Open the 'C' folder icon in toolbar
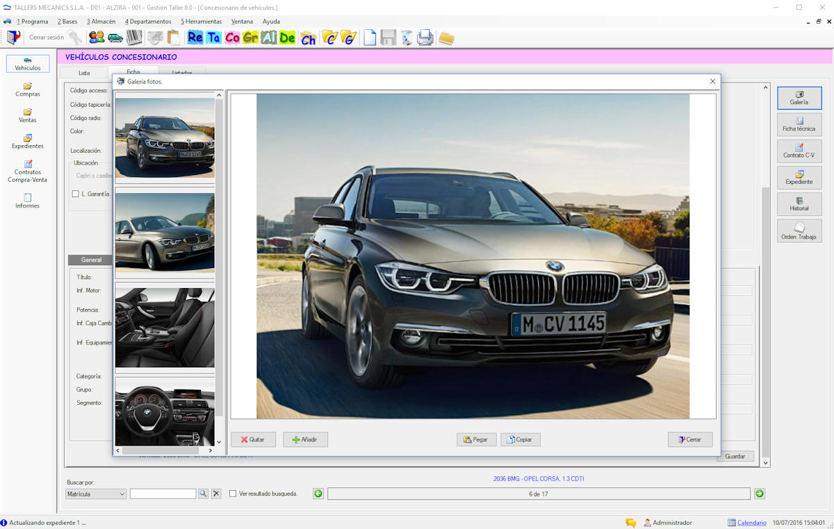Screen dimensions: 834x529 pos(329,37)
